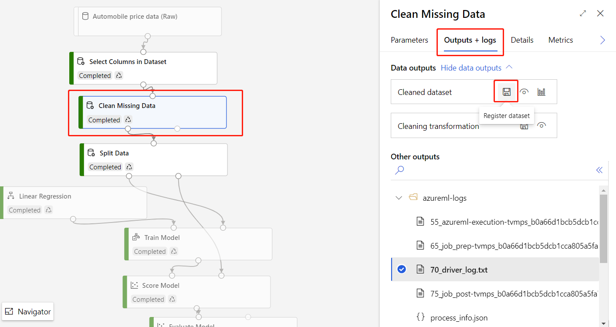This screenshot has height=327, width=616.
Task: Open process_info.json file
Action: click(459, 317)
